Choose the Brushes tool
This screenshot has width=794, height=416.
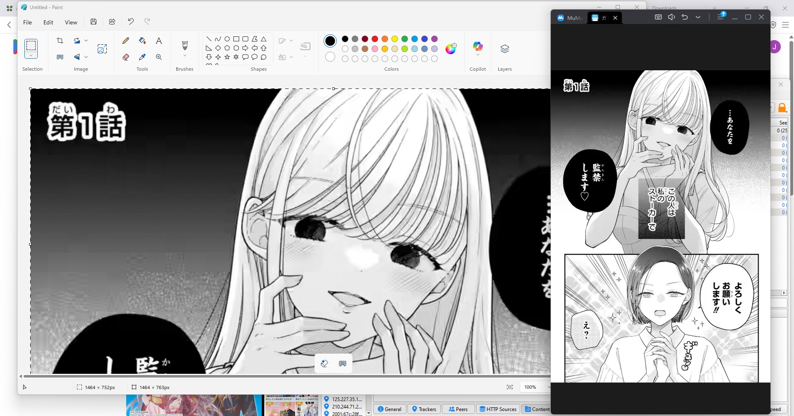tap(185, 45)
